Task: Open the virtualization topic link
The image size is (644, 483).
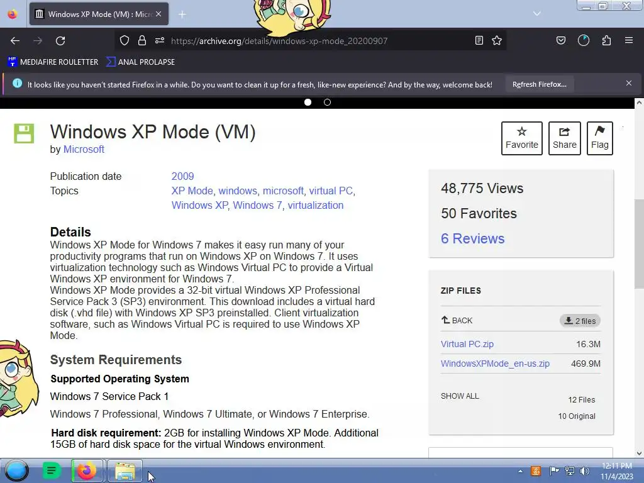Action: [x=316, y=205]
